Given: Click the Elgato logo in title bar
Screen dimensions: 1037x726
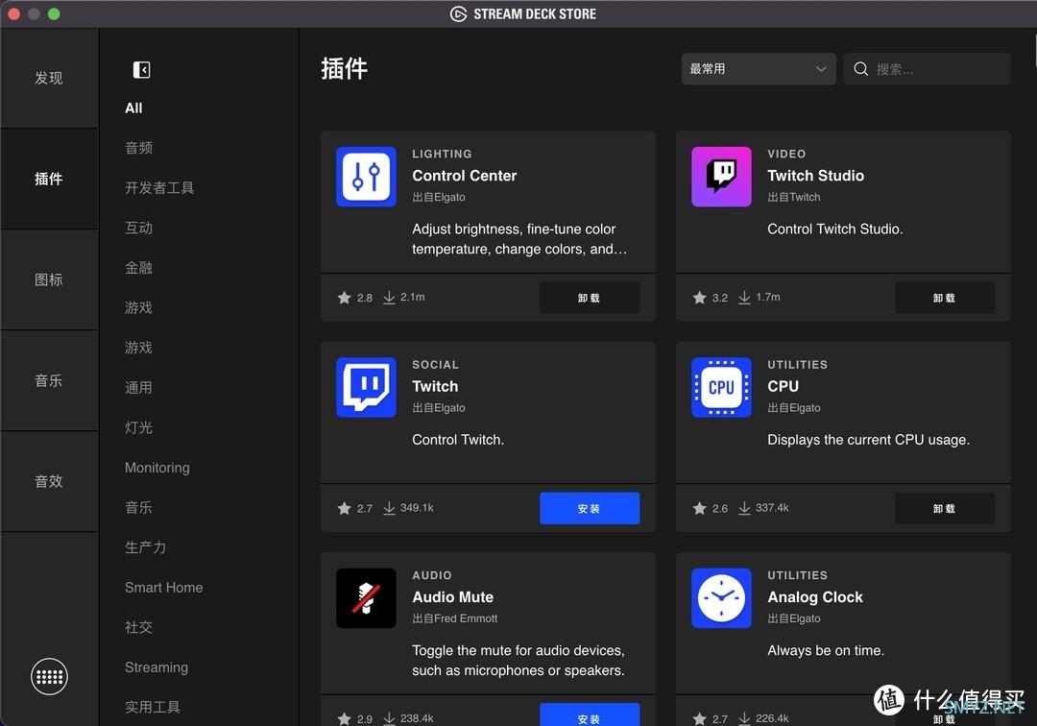Looking at the screenshot, I should coord(458,13).
